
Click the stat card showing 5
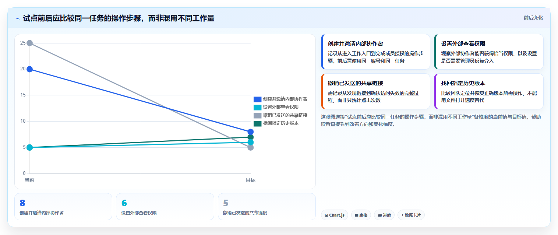(267, 207)
